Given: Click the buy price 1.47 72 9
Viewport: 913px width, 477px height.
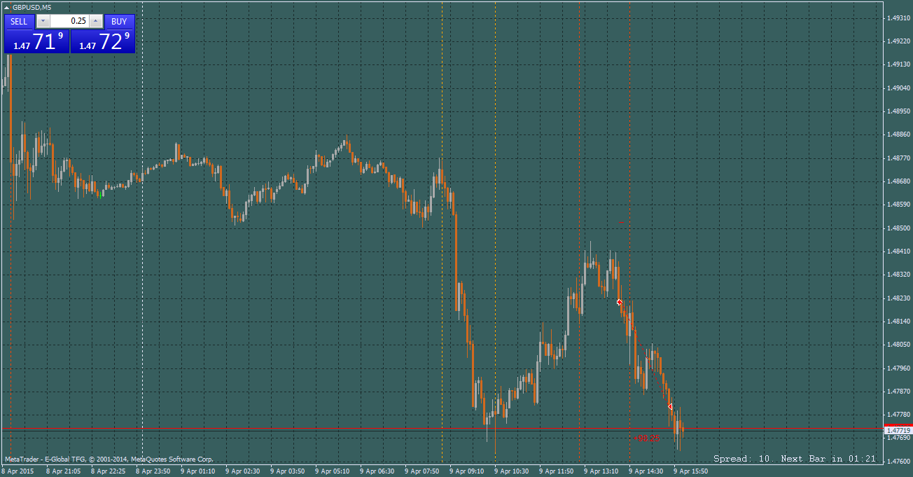Looking at the screenshot, I should click(102, 41).
